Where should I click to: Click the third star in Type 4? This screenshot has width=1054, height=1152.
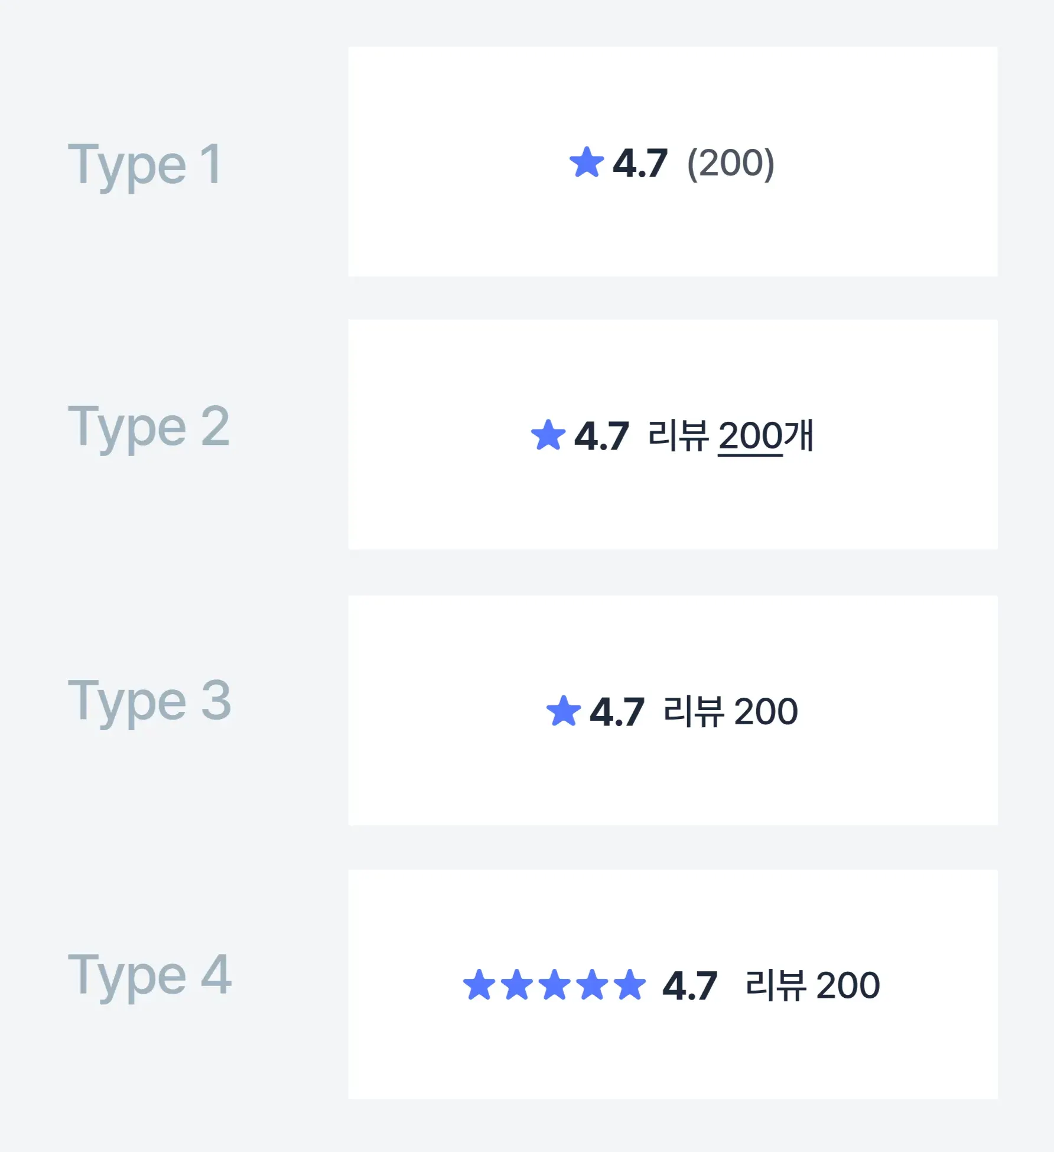555,985
